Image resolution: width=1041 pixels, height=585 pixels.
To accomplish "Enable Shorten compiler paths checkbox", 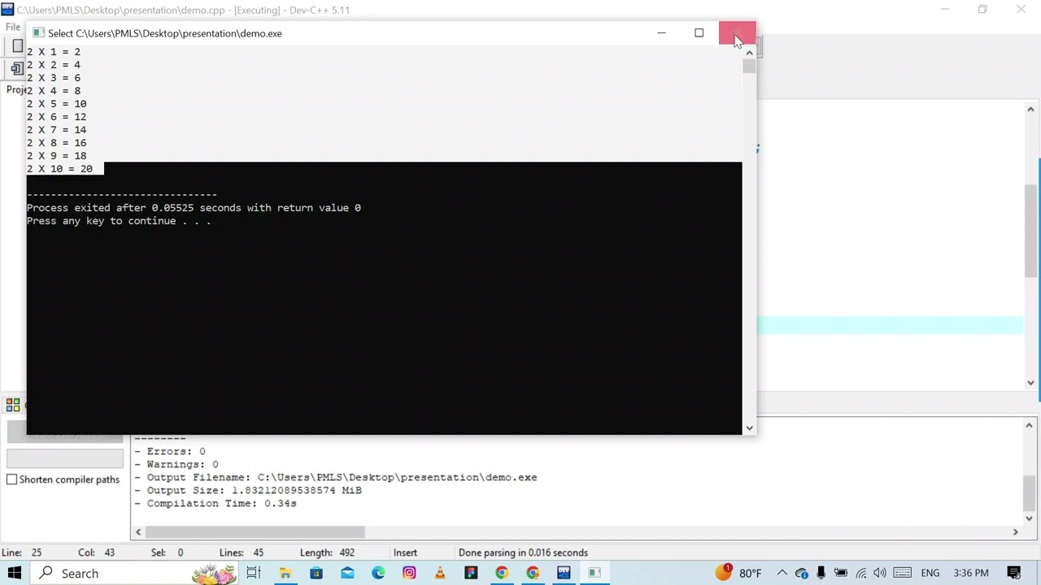I will (12, 479).
